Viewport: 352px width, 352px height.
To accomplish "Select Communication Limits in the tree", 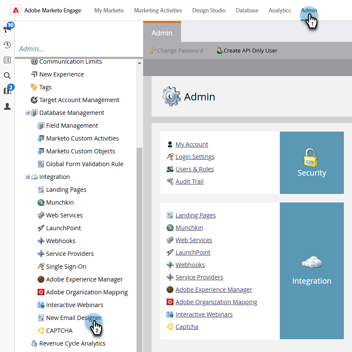I will pos(70,62).
